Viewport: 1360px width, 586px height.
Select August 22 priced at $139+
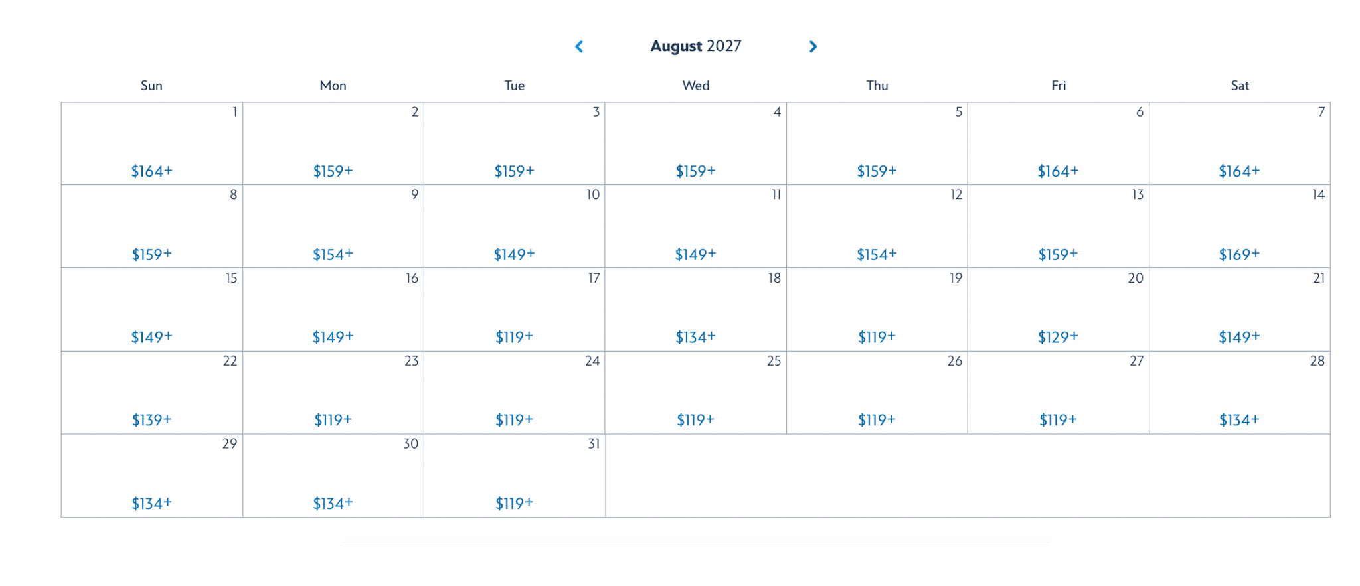tap(152, 393)
